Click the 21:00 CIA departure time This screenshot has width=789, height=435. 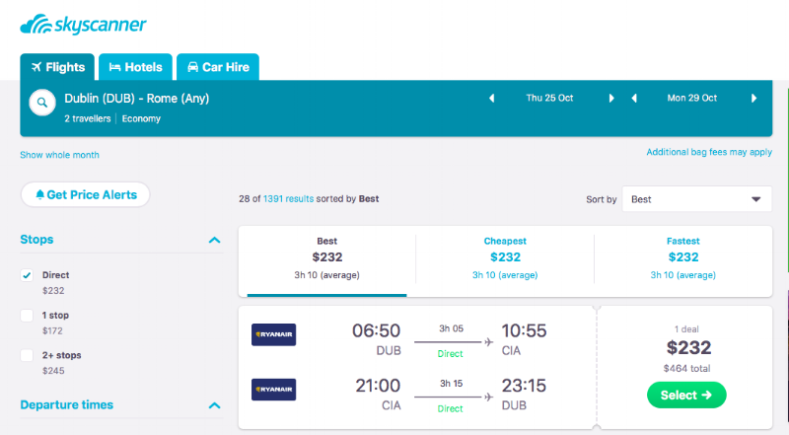pyautogui.click(x=378, y=386)
